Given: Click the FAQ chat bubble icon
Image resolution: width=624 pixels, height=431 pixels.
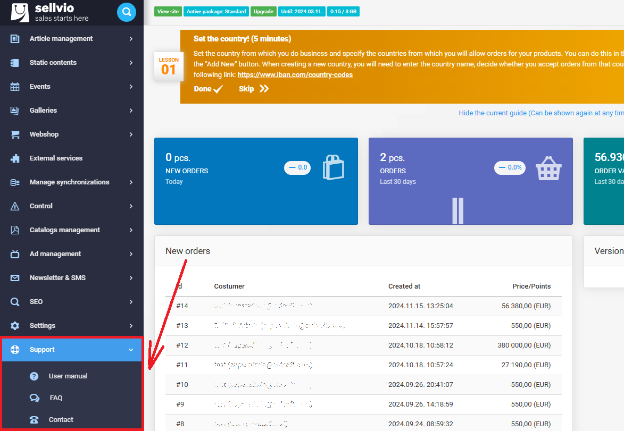Looking at the screenshot, I should (x=34, y=398).
